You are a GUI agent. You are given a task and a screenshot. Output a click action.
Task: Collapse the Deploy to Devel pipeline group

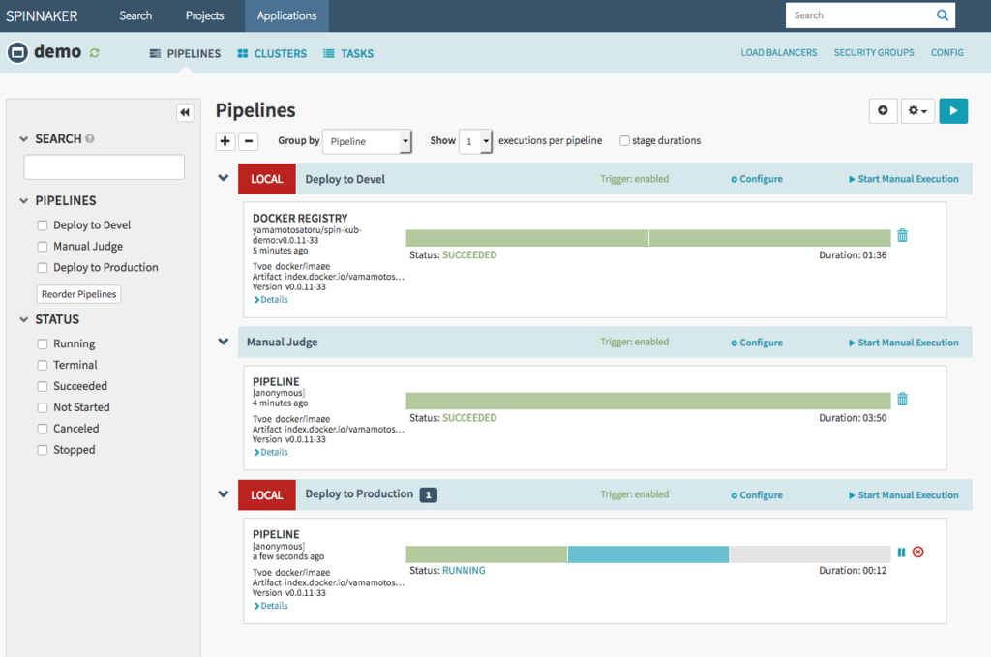224,178
